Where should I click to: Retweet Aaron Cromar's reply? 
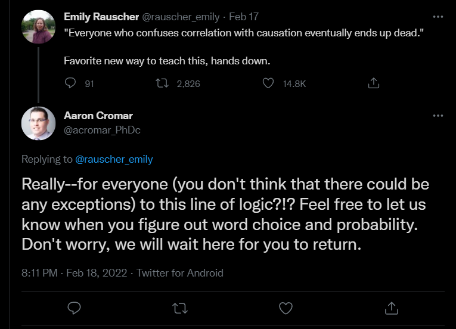point(180,308)
